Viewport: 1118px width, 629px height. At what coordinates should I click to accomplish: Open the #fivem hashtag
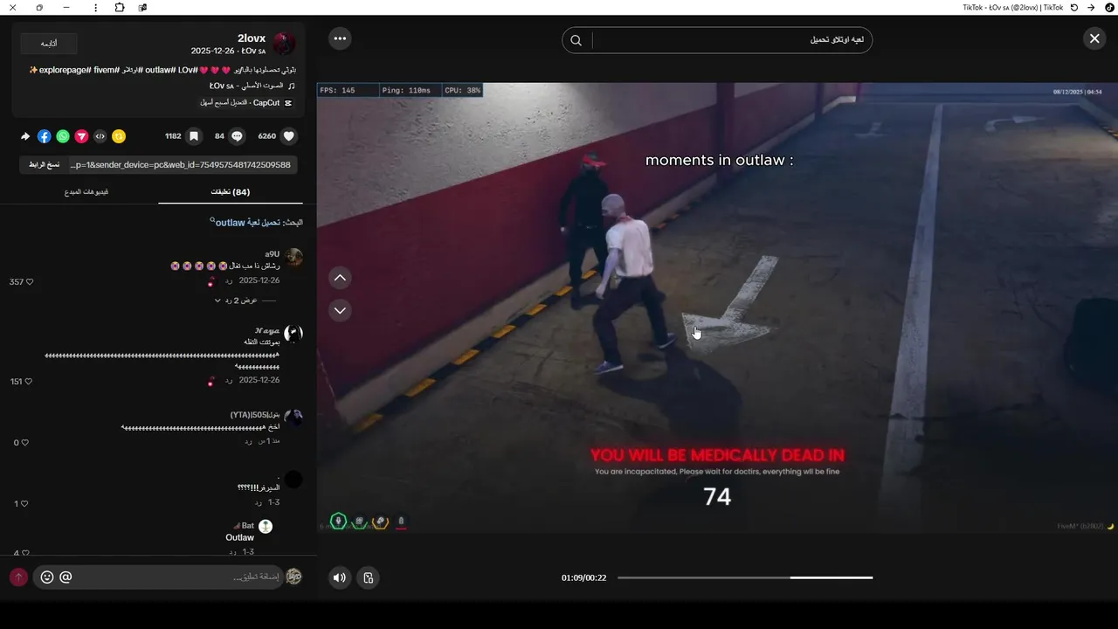tap(107, 69)
